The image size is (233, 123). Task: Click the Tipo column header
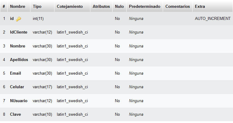[37, 6]
